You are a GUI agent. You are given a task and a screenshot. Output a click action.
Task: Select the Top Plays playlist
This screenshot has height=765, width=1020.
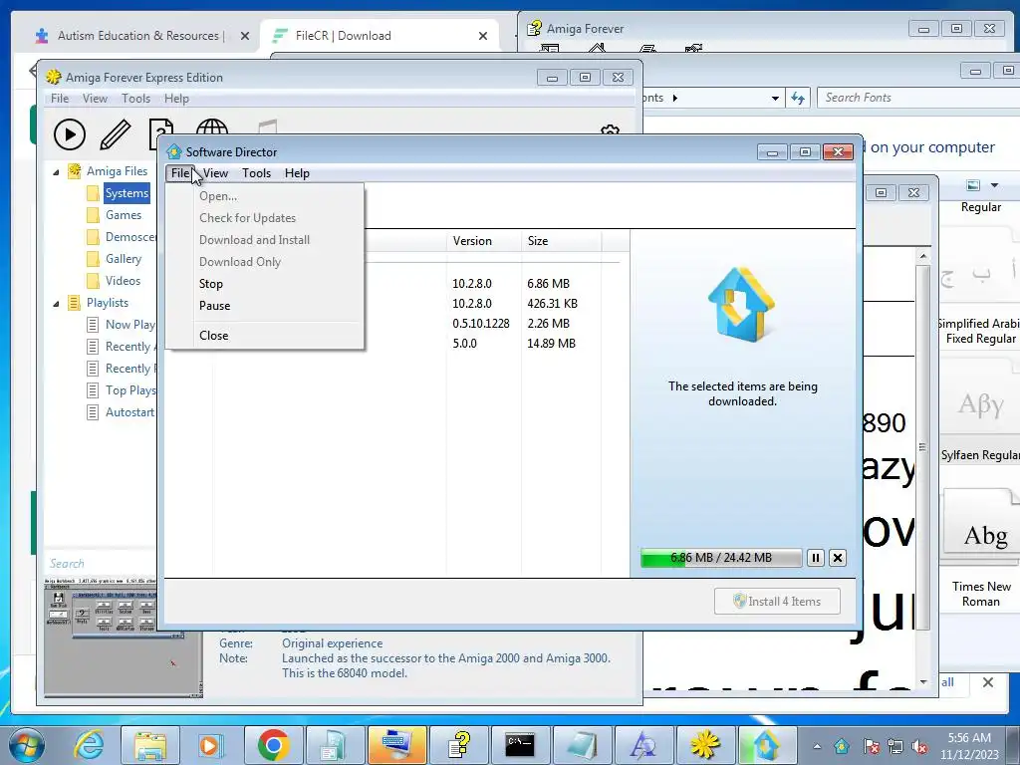[x=130, y=390]
